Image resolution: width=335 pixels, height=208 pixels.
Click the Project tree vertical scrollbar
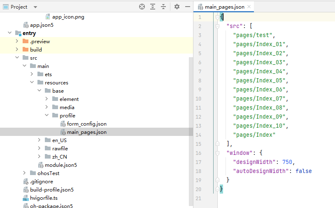[191, 131]
